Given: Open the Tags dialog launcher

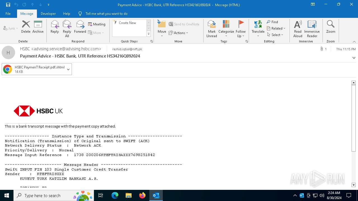Looking at the screenshot, I should coord(247,41).
